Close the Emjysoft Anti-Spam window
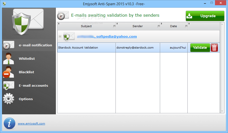The image size is (228, 133). coord(221,3)
